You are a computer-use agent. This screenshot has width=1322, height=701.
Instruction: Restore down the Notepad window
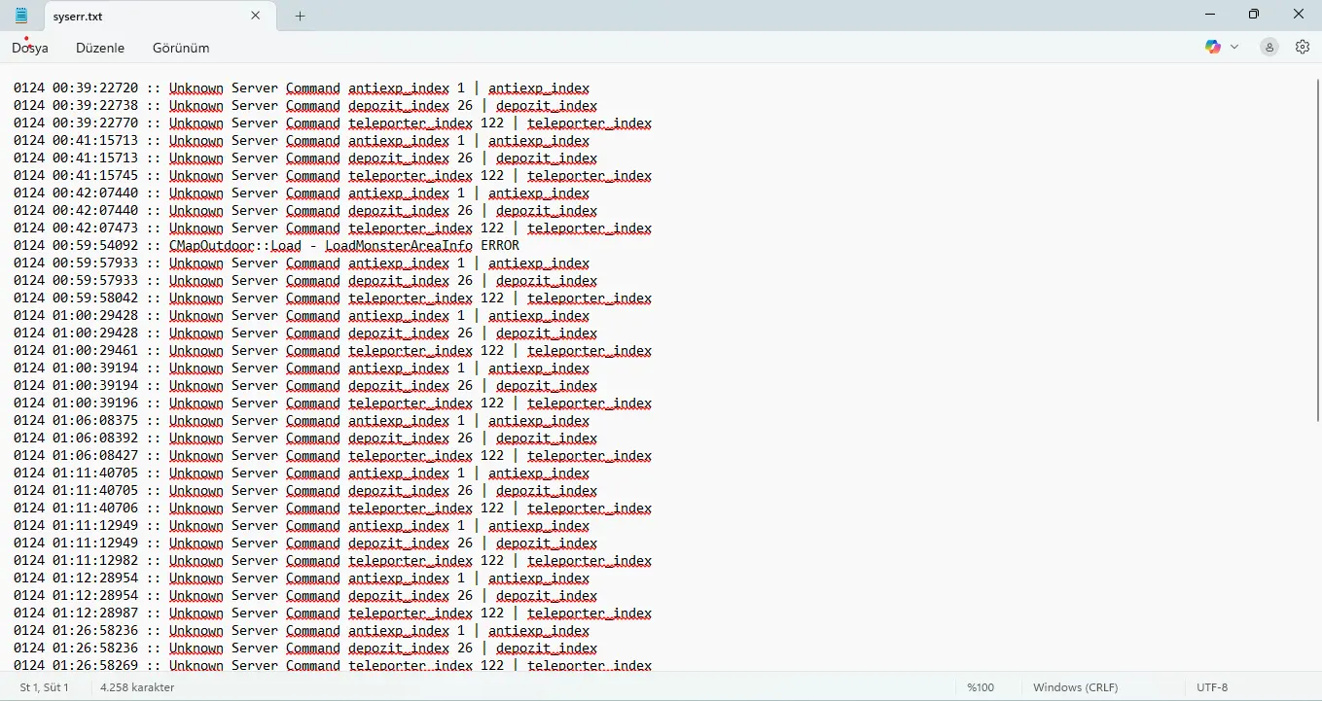pos(1254,15)
